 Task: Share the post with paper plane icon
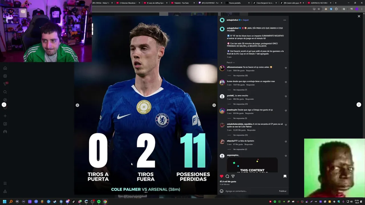pos(233,176)
